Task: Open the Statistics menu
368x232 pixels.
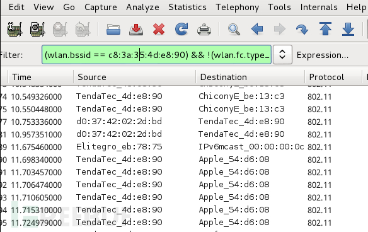Action: click(x=187, y=7)
